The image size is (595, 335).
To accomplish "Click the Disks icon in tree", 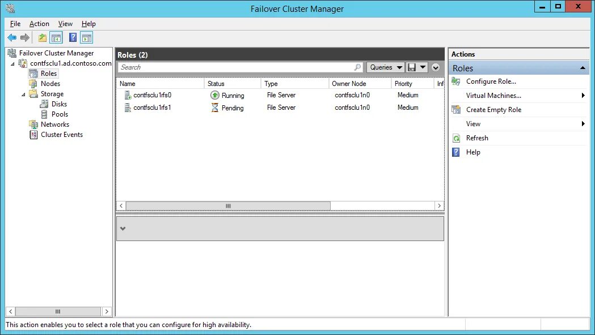I will [44, 104].
